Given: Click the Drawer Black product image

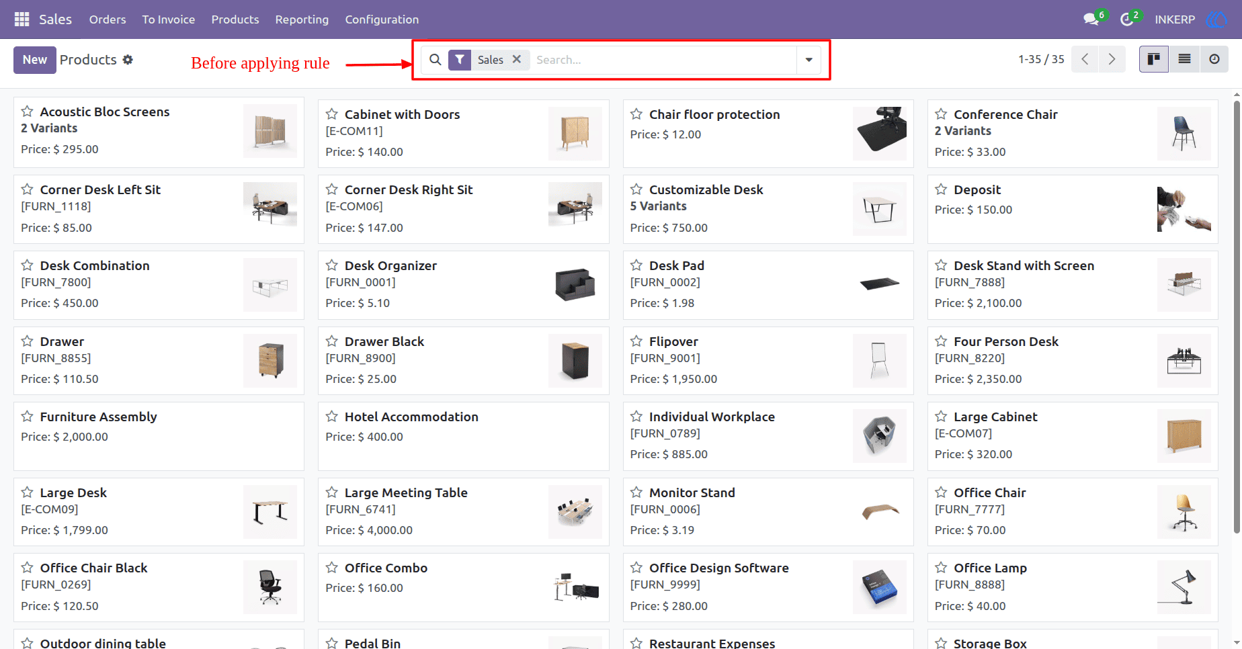Looking at the screenshot, I should click(x=575, y=361).
